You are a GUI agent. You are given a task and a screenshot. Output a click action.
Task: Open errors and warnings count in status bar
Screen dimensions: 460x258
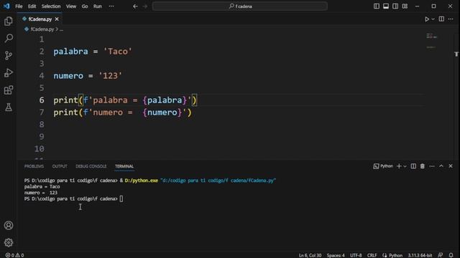(14, 255)
